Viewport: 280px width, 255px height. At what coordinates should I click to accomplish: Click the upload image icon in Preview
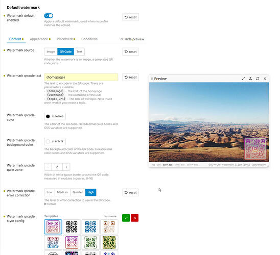[250, 79]
